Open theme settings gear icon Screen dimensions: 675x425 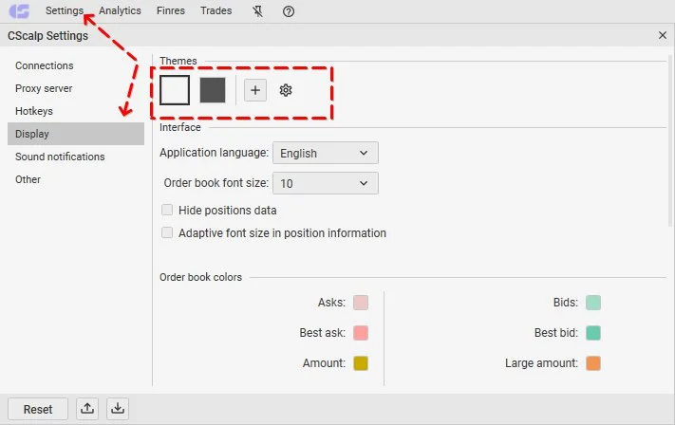[x=286, y=90]
